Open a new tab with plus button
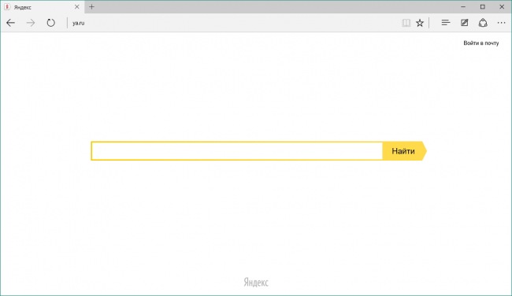512x296 pixels. click(91, 7)
